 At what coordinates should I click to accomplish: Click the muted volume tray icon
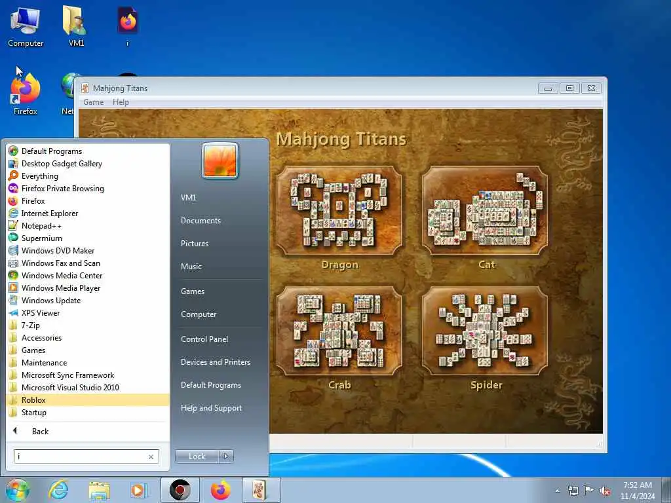(x=605, y=491)
